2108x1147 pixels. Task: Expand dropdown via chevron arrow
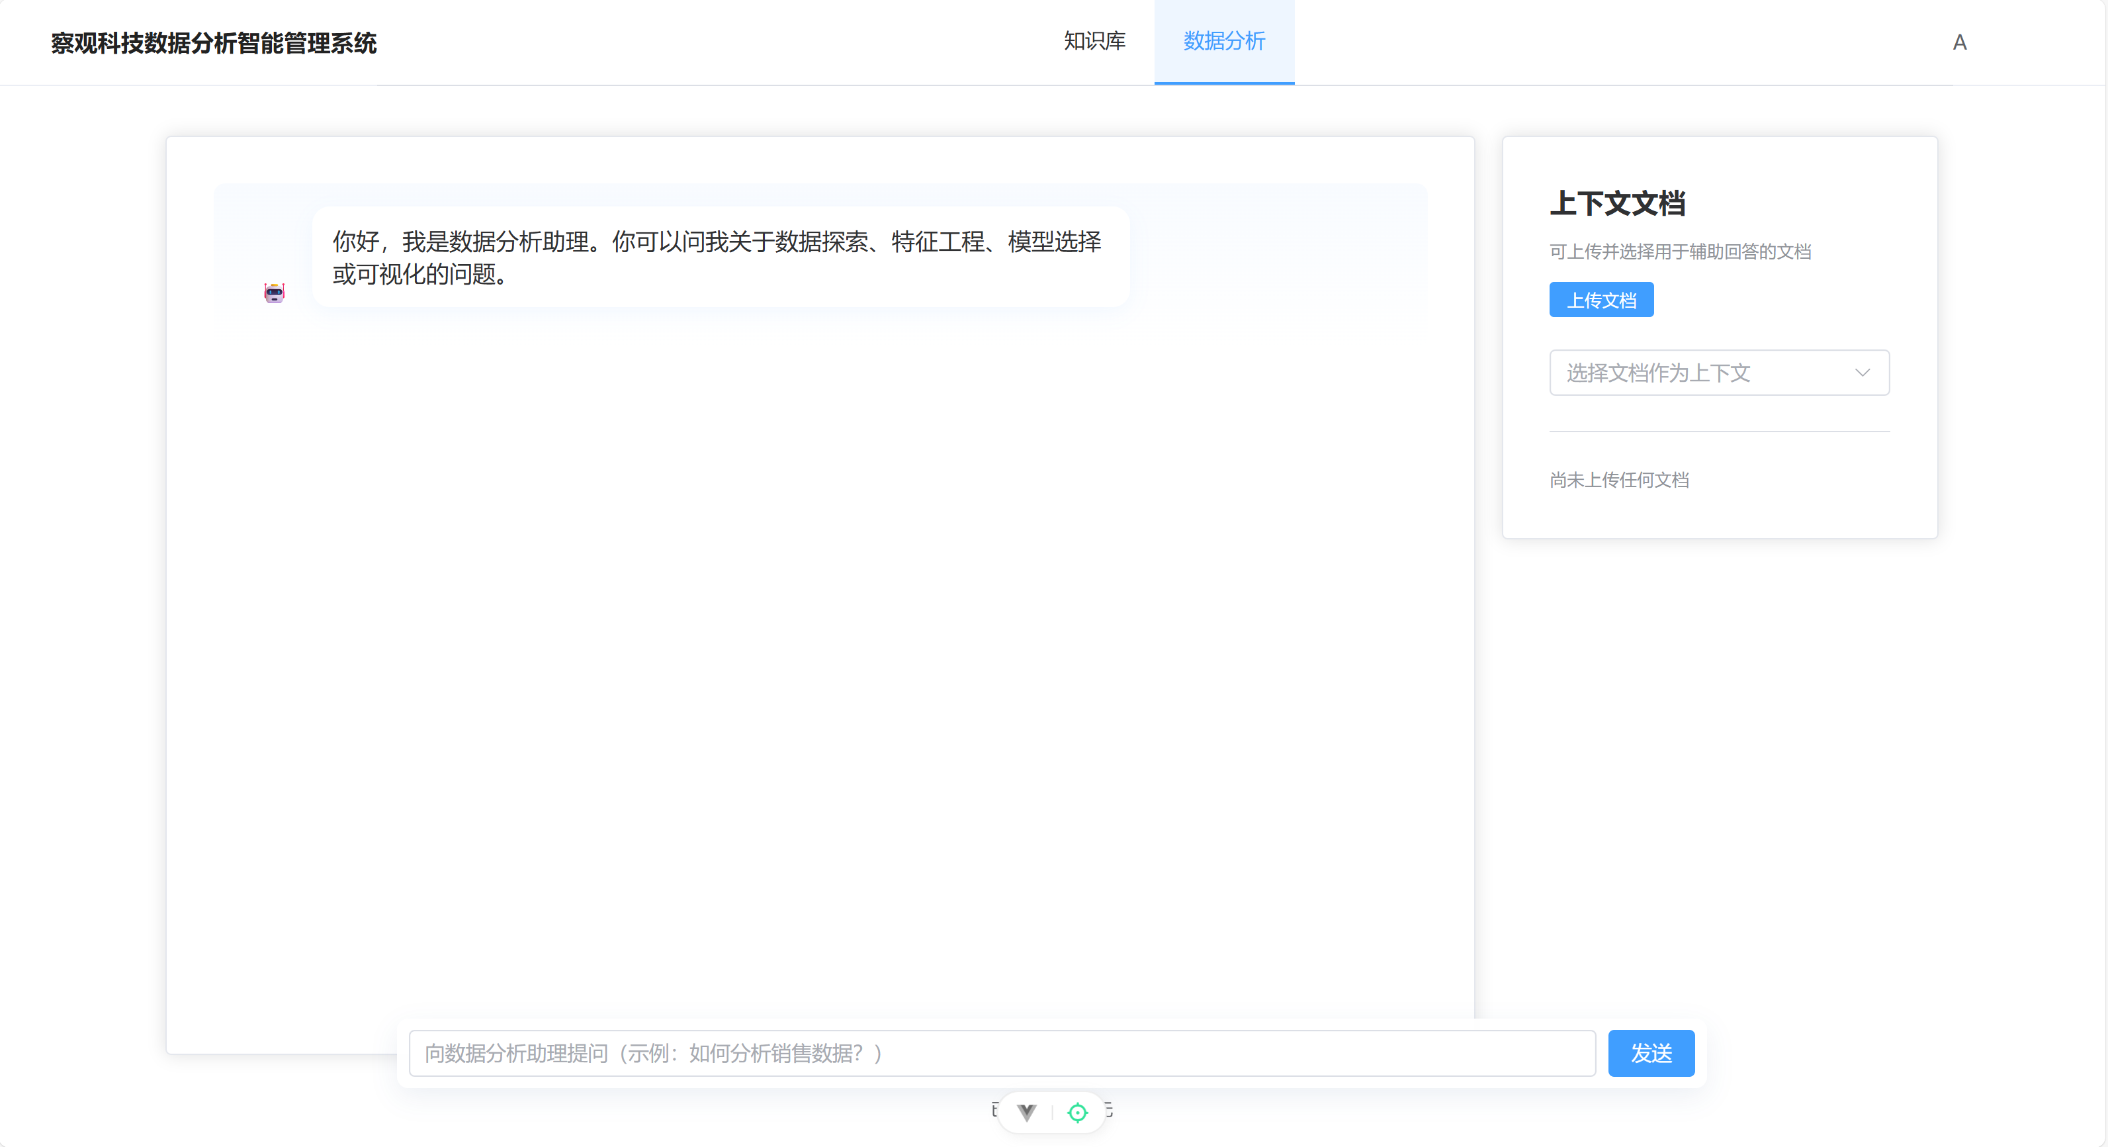tap(1863, 373)
